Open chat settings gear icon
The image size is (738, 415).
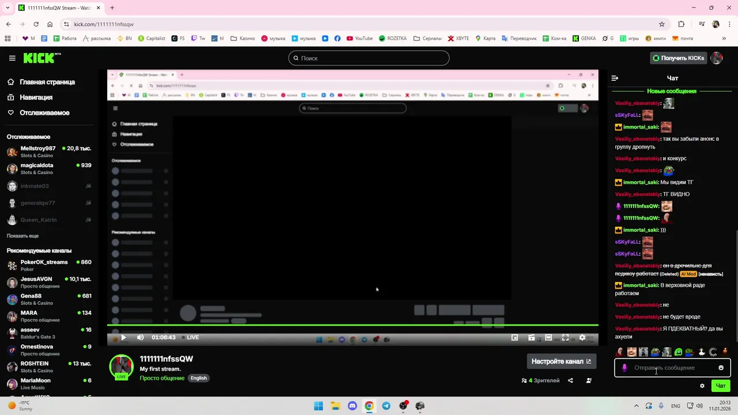[x=702, y=386]
